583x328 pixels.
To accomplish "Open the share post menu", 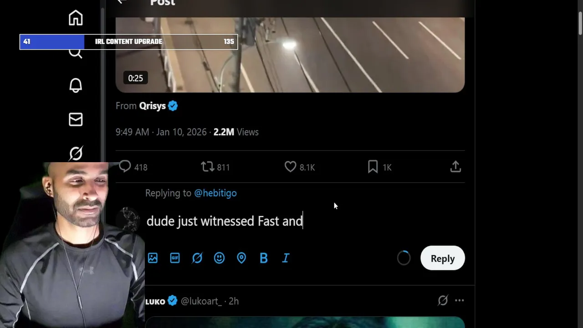I will click(x=455, y=167).
